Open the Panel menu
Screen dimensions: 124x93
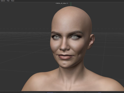pyautogui.click(x=13, y=1)
